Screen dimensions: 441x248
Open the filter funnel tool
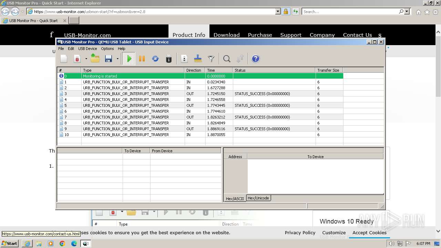click(211, 59)
